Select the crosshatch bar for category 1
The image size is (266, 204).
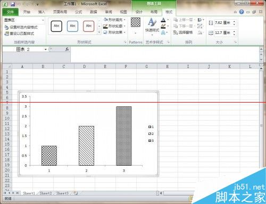[49, 156]
